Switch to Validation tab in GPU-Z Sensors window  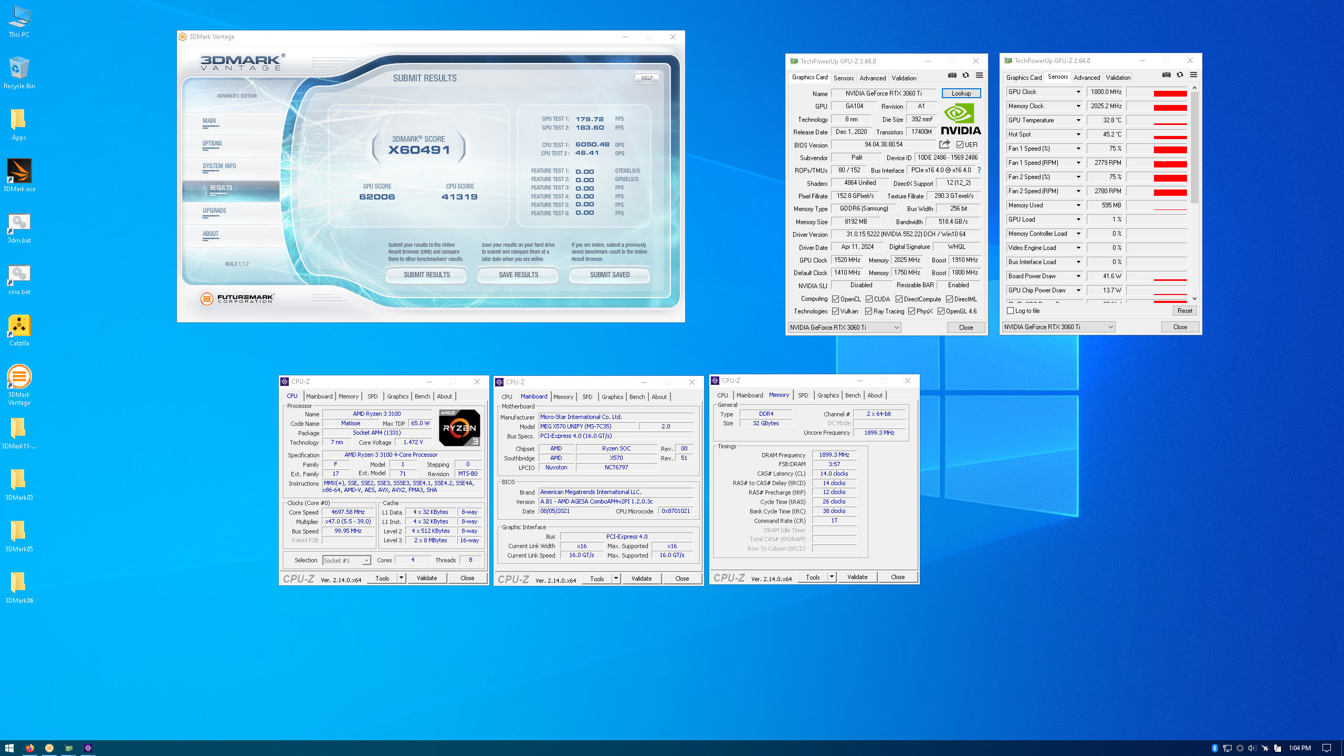click(1118, 77)
